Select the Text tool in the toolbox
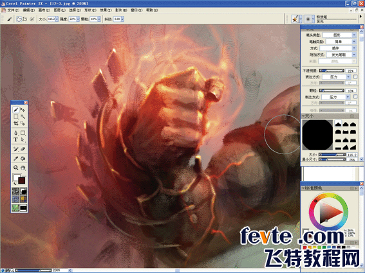The image size is (365, 273). [x=16, y=139]
